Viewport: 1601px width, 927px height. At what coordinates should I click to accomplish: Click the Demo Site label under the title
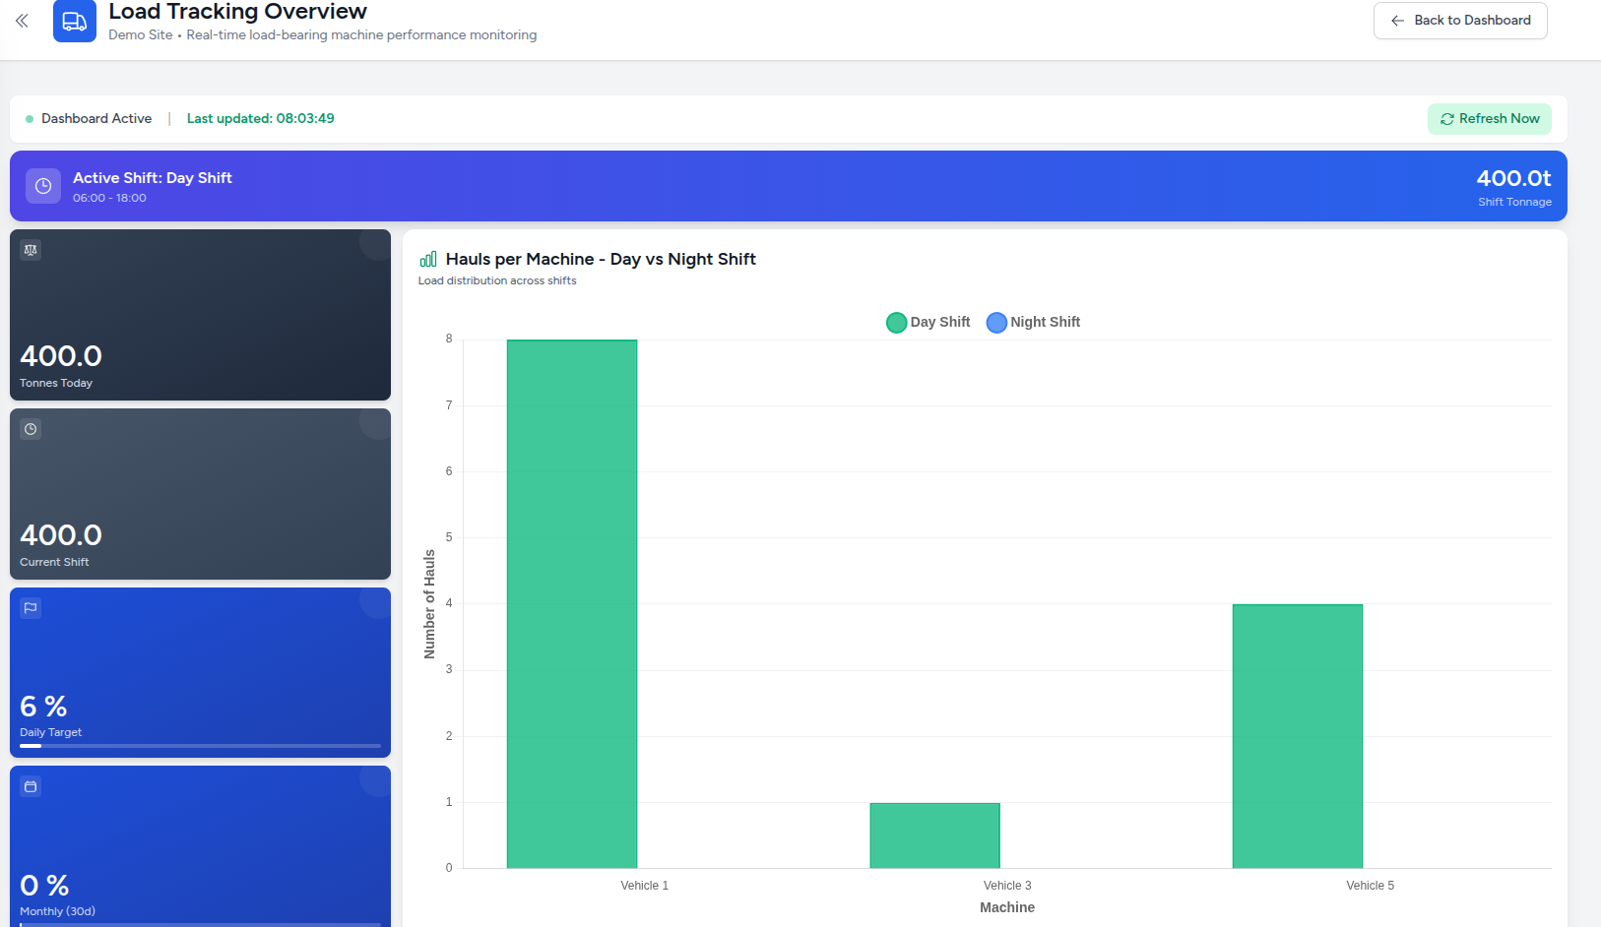tap(140, 34)
